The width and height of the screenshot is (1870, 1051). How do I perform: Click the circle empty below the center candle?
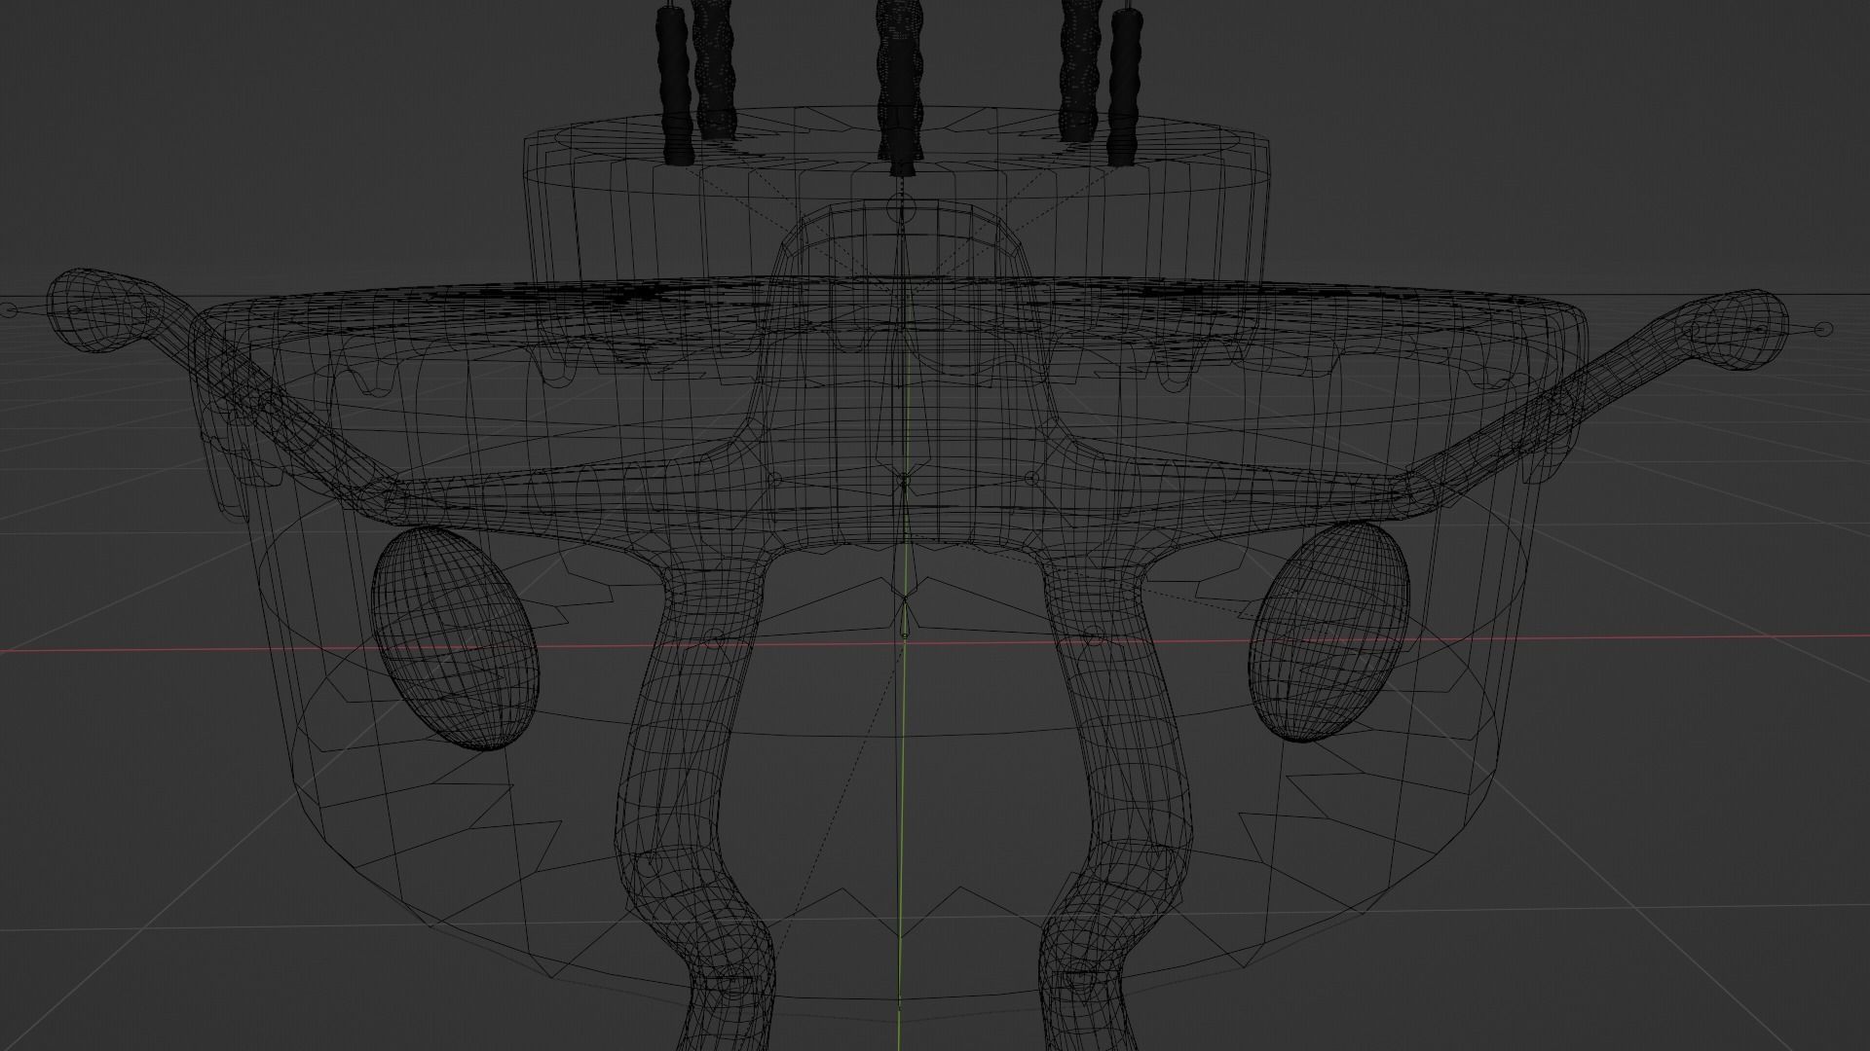pos(902,207)
